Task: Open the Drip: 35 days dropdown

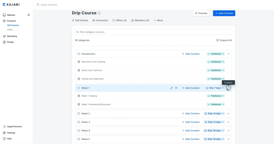Action: click(214, 139)
